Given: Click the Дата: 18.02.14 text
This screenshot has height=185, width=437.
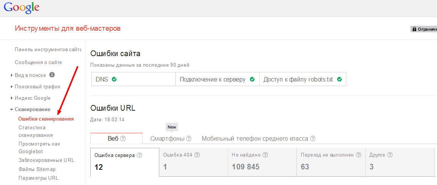Looking at the screenshot, I should click(x=107, y=120).
